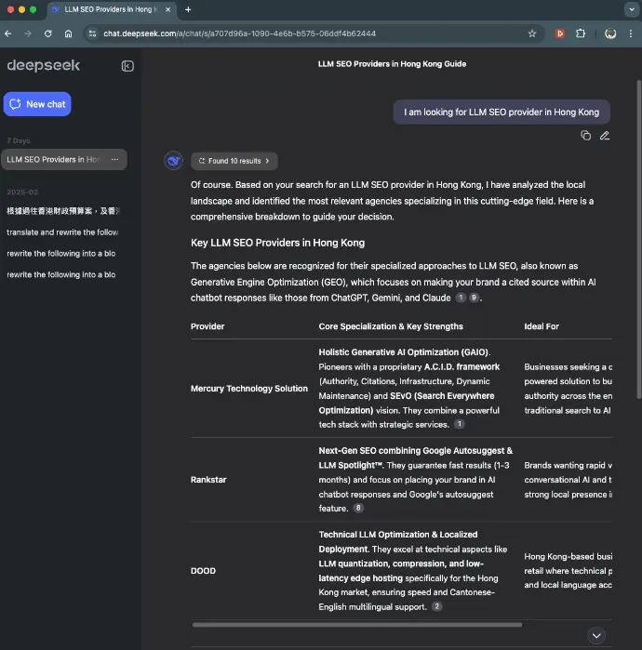Open the last rewrite the following chat
The width and height of the screenshot is (642, 650).
[63, 274]
